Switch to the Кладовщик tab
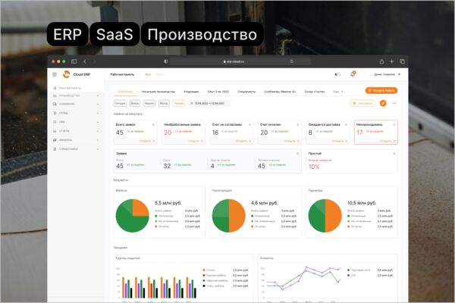This screenshot has height=303, width=455. 191,92
